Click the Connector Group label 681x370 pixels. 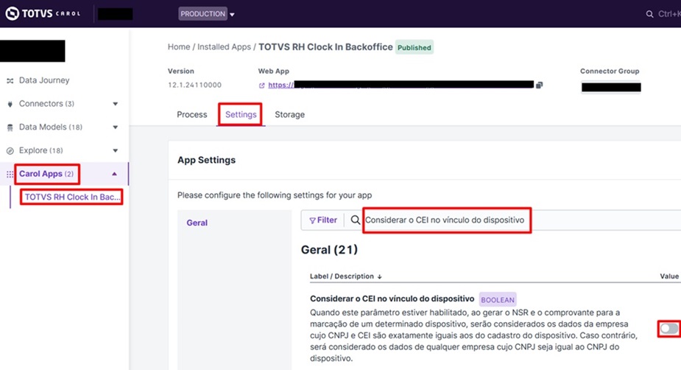click(x=610, y=71)
